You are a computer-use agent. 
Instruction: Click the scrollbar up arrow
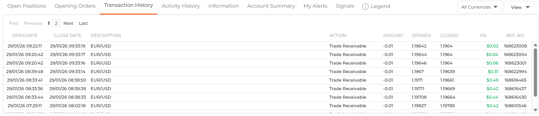(535, 45)
